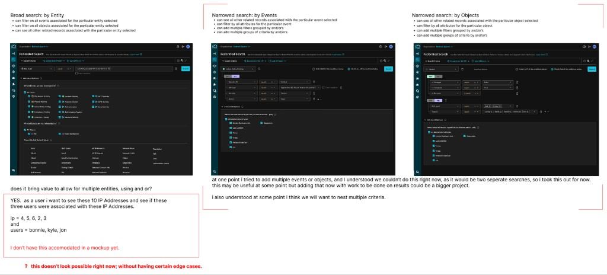
Task: Select the highlighted search sidebar icon in Objects mockup
Action: (x=418, y=60)
